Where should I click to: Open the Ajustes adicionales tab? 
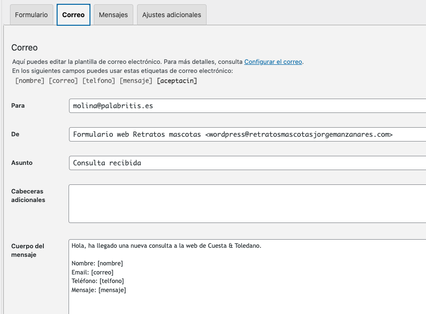[172, 15]
